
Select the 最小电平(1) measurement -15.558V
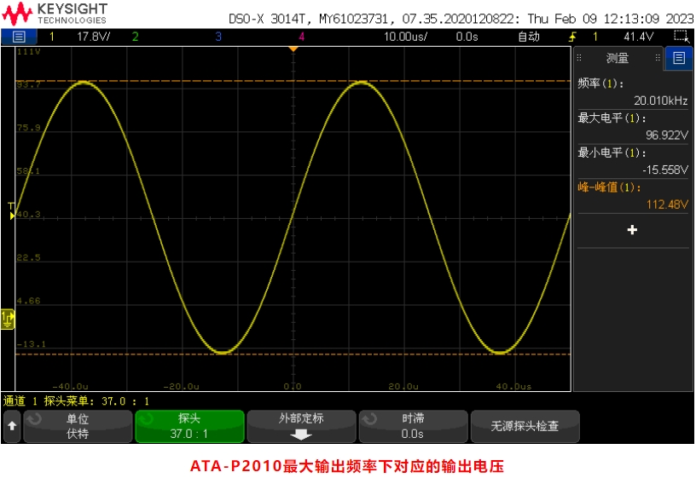[633, 161]
